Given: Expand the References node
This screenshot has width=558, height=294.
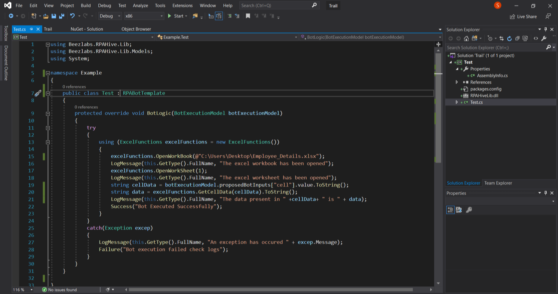Looking at the screenshot, I should (x=457, y=82).
